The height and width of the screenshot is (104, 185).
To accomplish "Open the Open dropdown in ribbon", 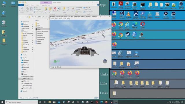I will [x=79, y=8].
